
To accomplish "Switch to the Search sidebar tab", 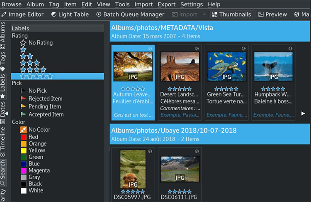I will point(3,173).
